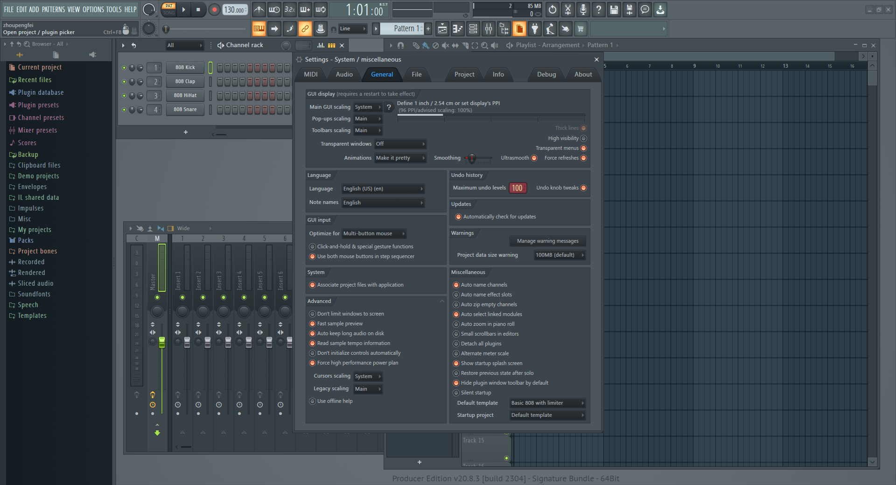
Task: Toggle loop recording
Action: 321,9
